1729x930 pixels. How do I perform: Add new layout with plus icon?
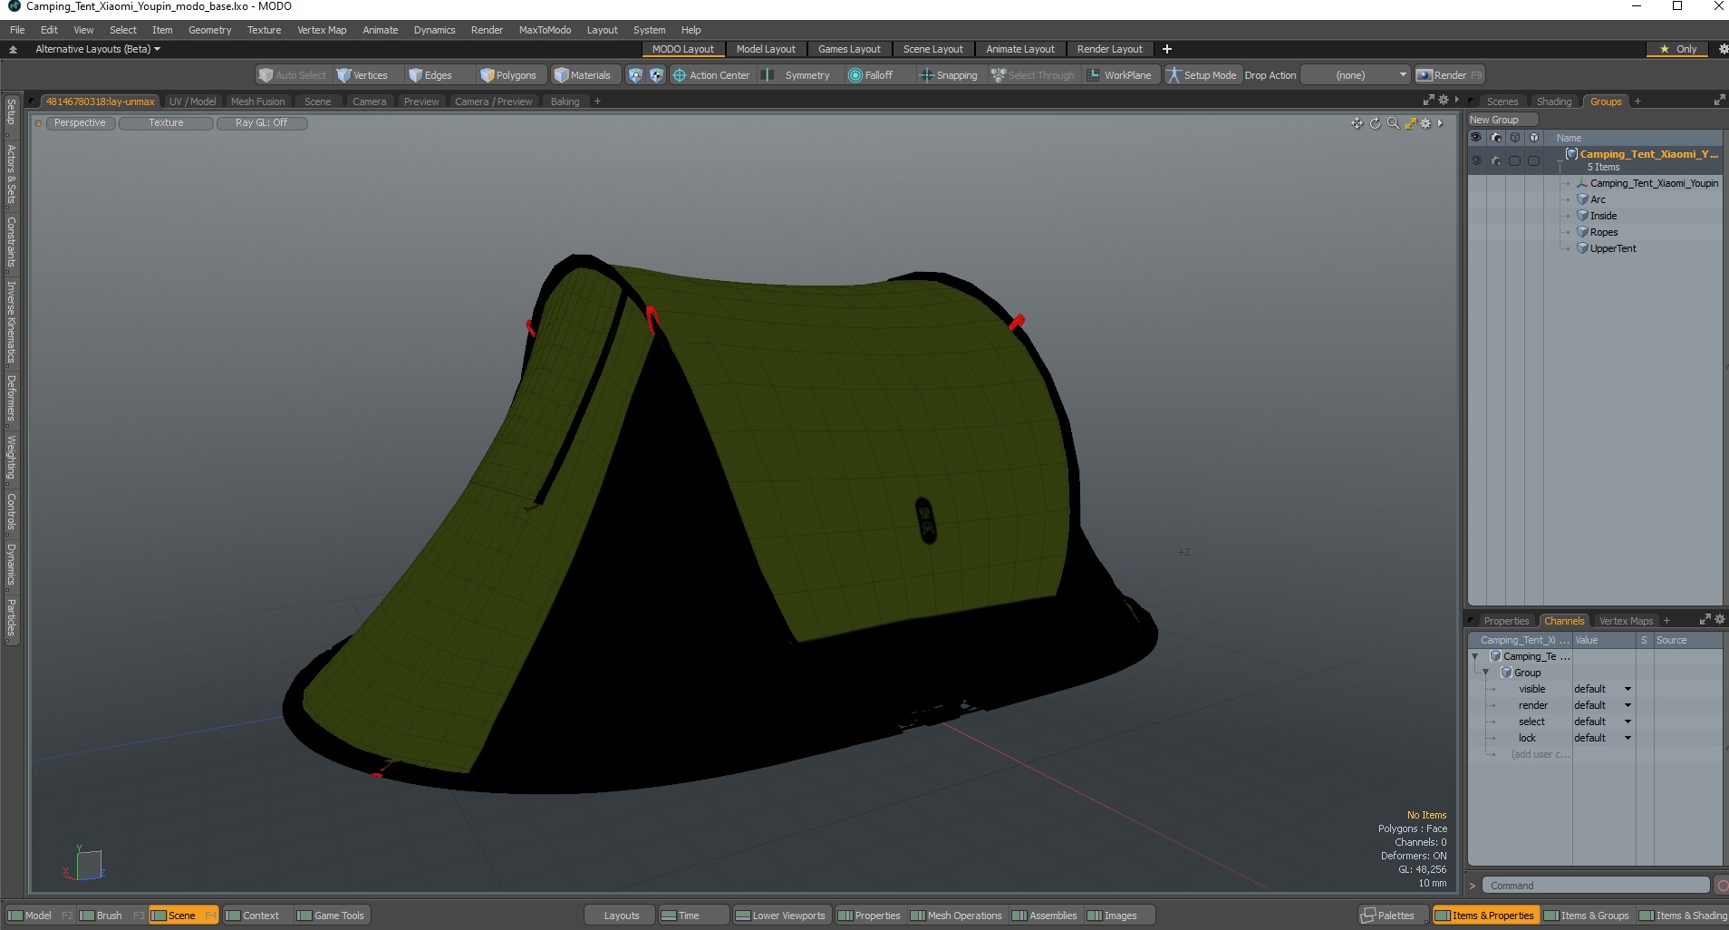[x=1167, y=49]
